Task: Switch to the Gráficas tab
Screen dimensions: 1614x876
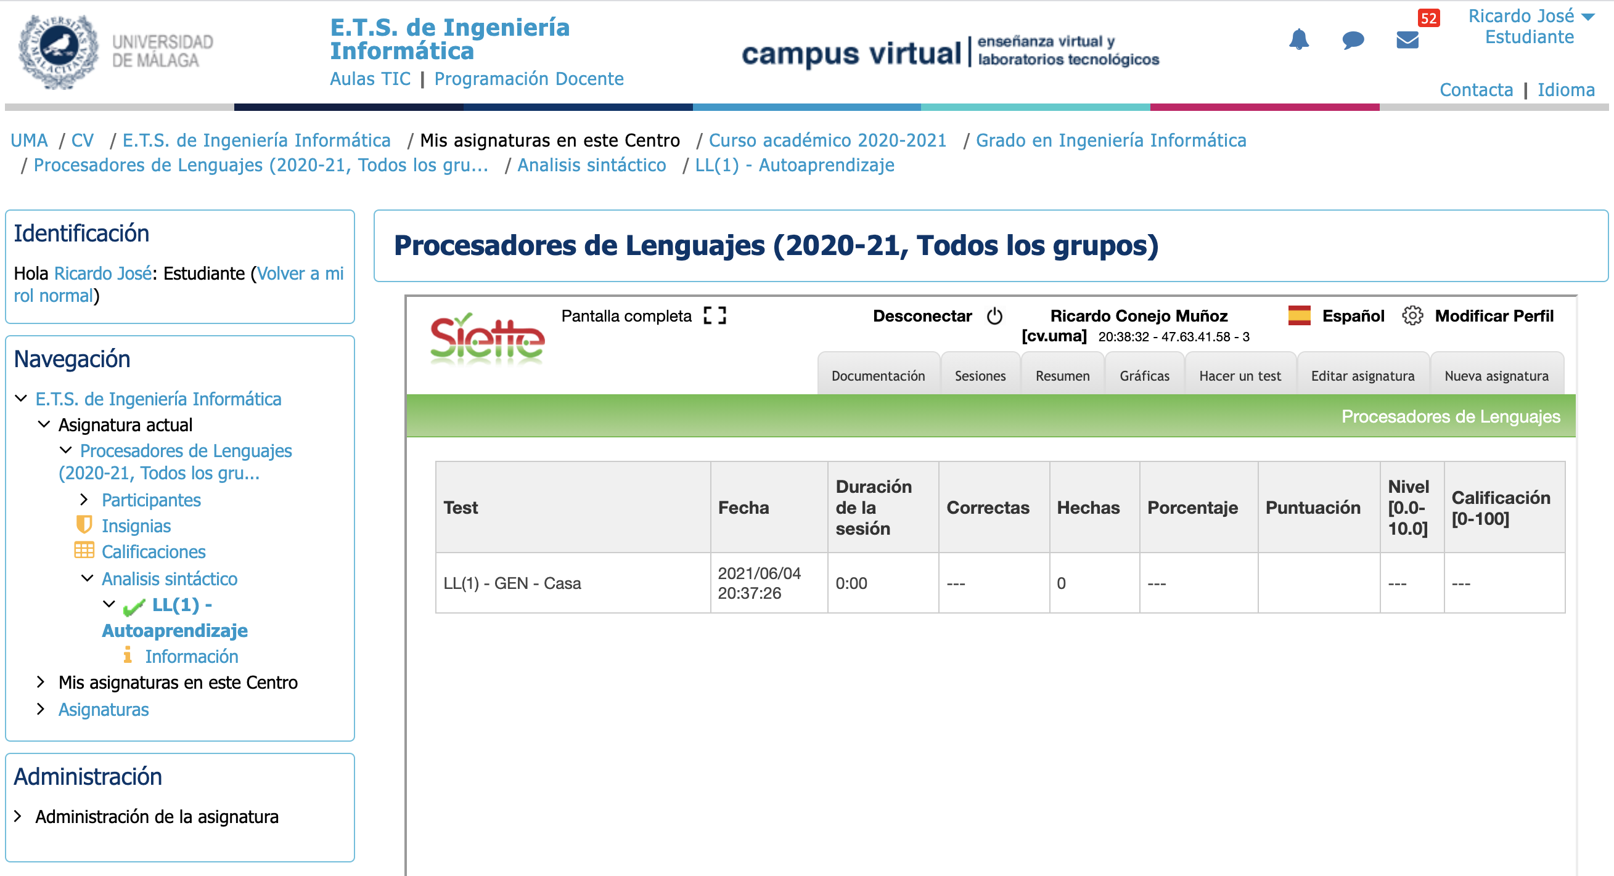Action: pos(1144,376)
